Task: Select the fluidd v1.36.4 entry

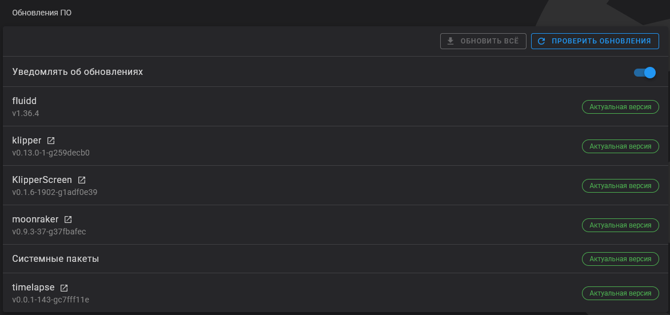Action: click(x=336, y=106)
